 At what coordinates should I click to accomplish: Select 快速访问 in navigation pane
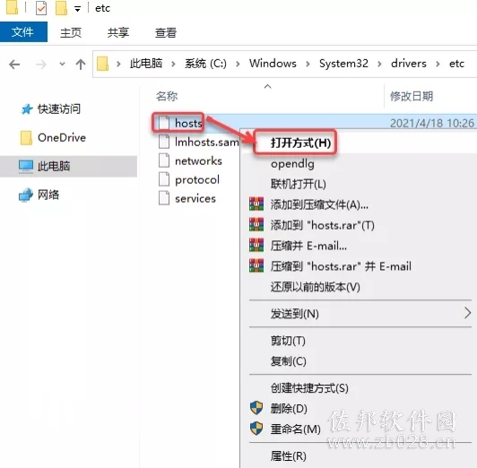58,108
